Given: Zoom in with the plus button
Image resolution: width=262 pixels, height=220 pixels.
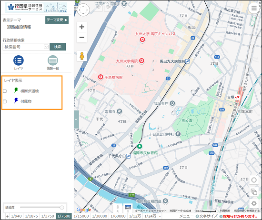Looking at the screenshot, I should tap(82, 27).
